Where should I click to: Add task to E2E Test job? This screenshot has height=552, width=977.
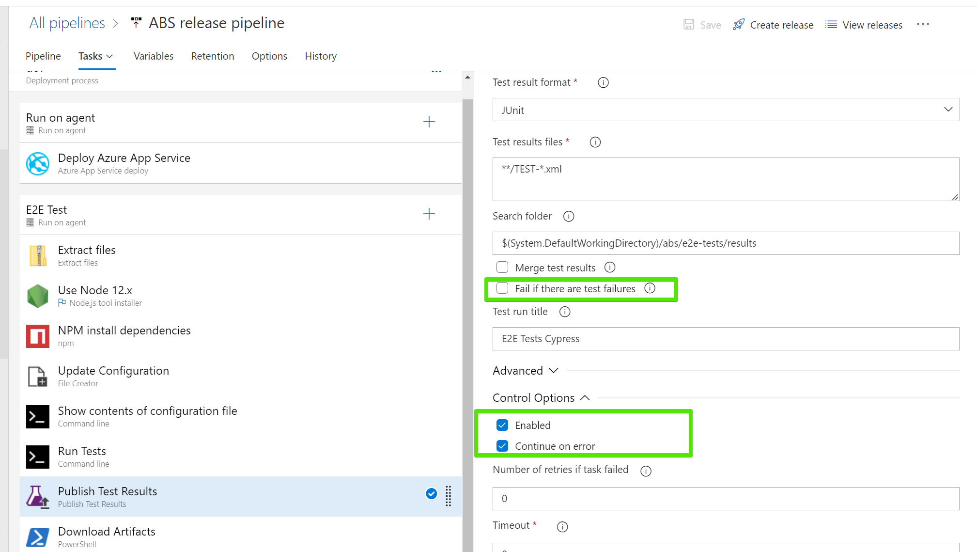429,214
